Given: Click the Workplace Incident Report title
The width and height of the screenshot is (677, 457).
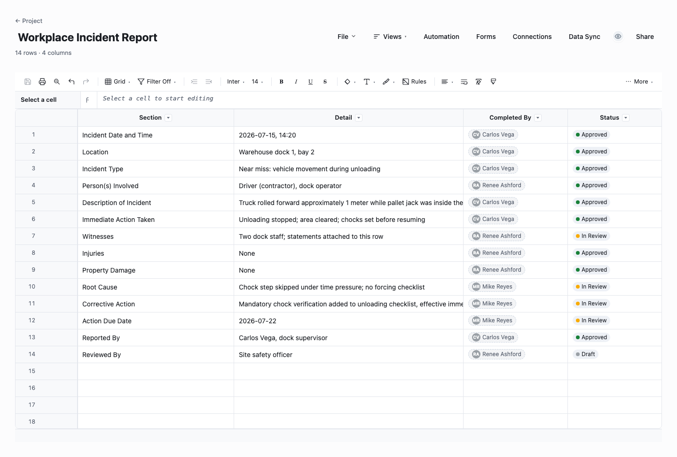Looking at the screenshot, I should point(87,38).
